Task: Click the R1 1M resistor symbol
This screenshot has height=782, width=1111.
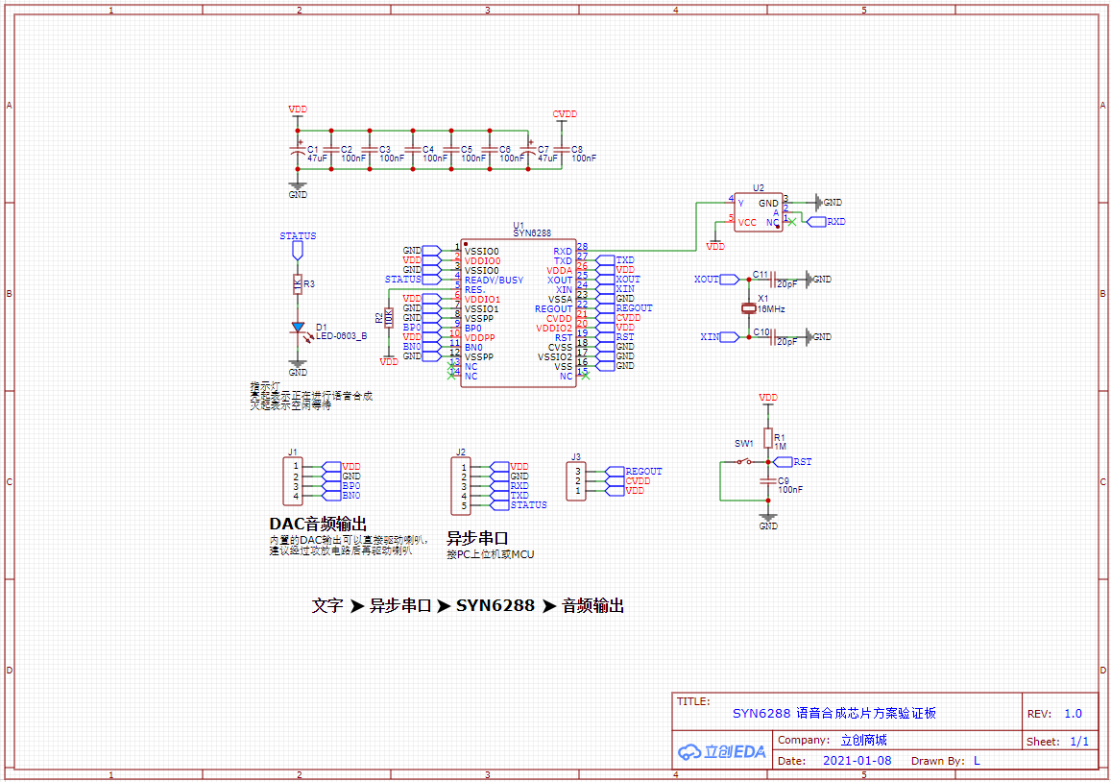Action: (767, 438)
